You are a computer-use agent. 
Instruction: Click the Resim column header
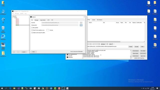click(x=90, y=22)
